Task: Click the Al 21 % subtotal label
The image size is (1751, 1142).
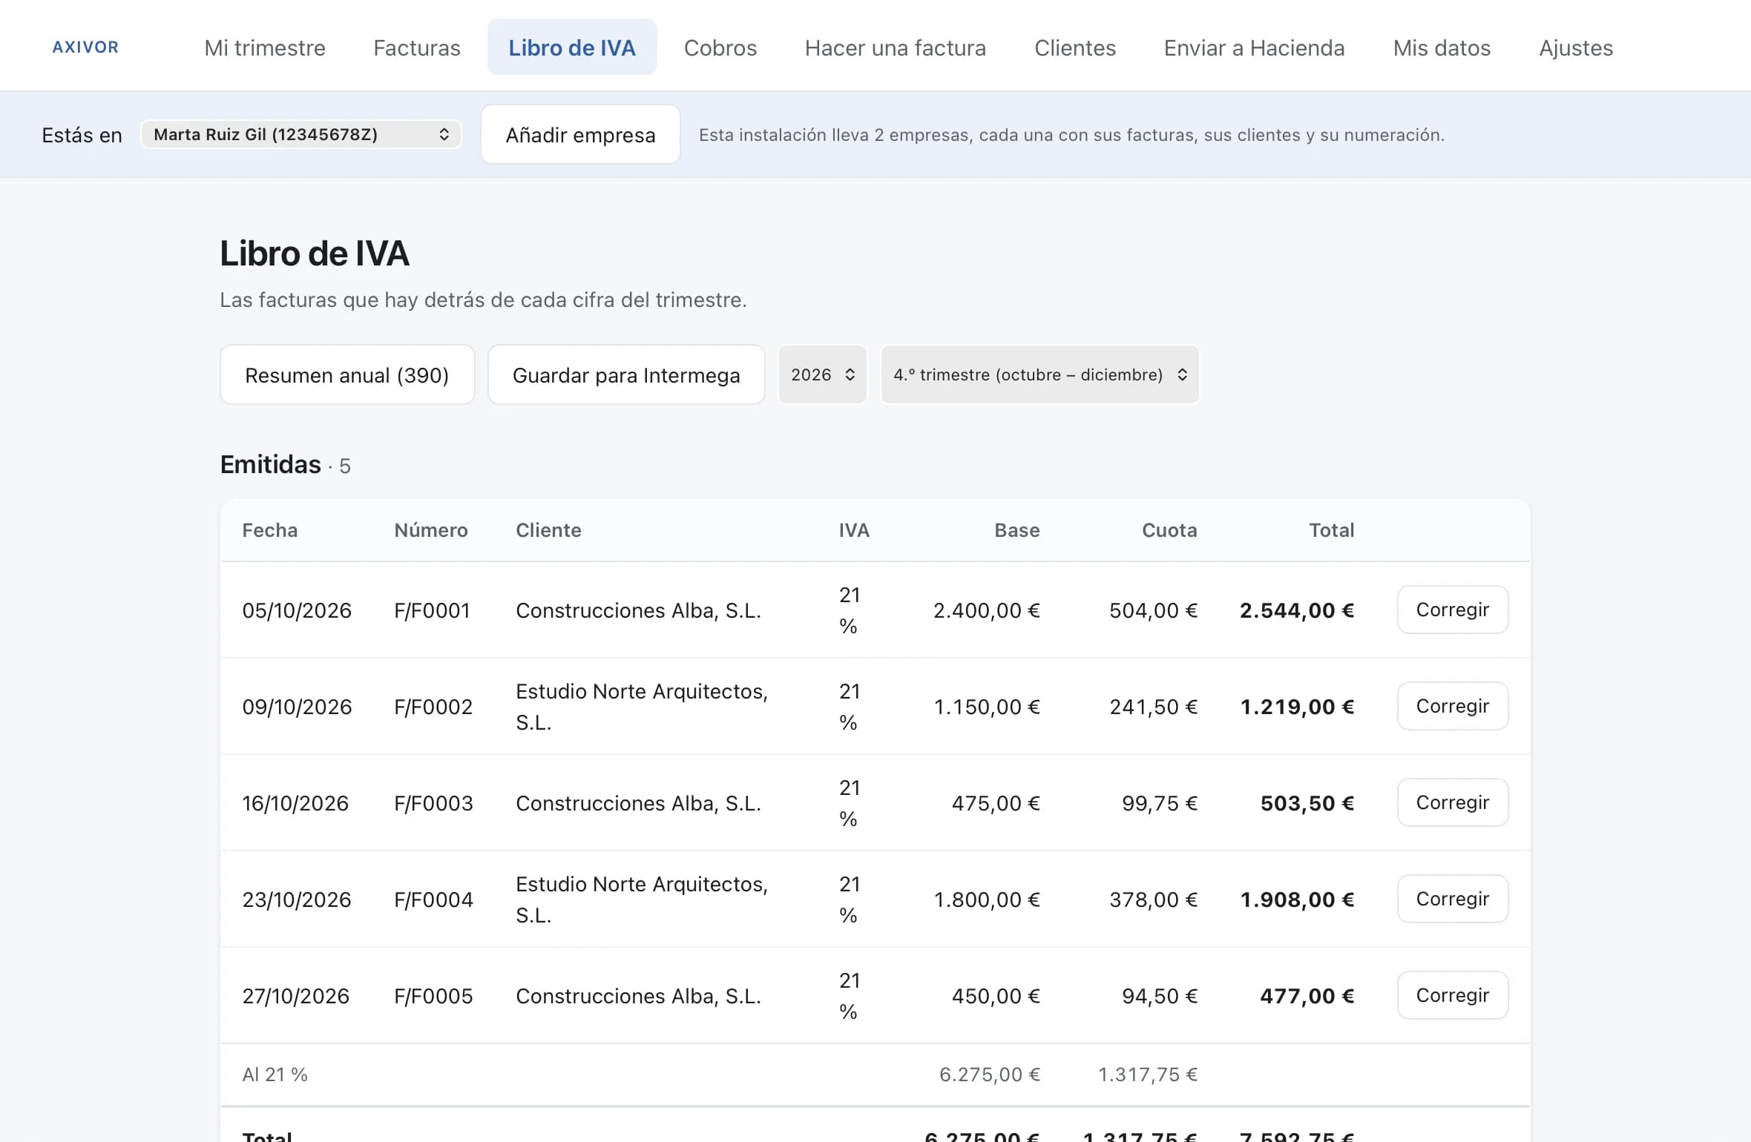Action: click(275, 1075)
